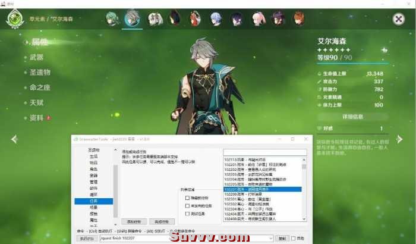The height and width of the screenshot is (244, 416).
Task: Select 邮件 in the tool's category list
Action: tap(94, 188)
